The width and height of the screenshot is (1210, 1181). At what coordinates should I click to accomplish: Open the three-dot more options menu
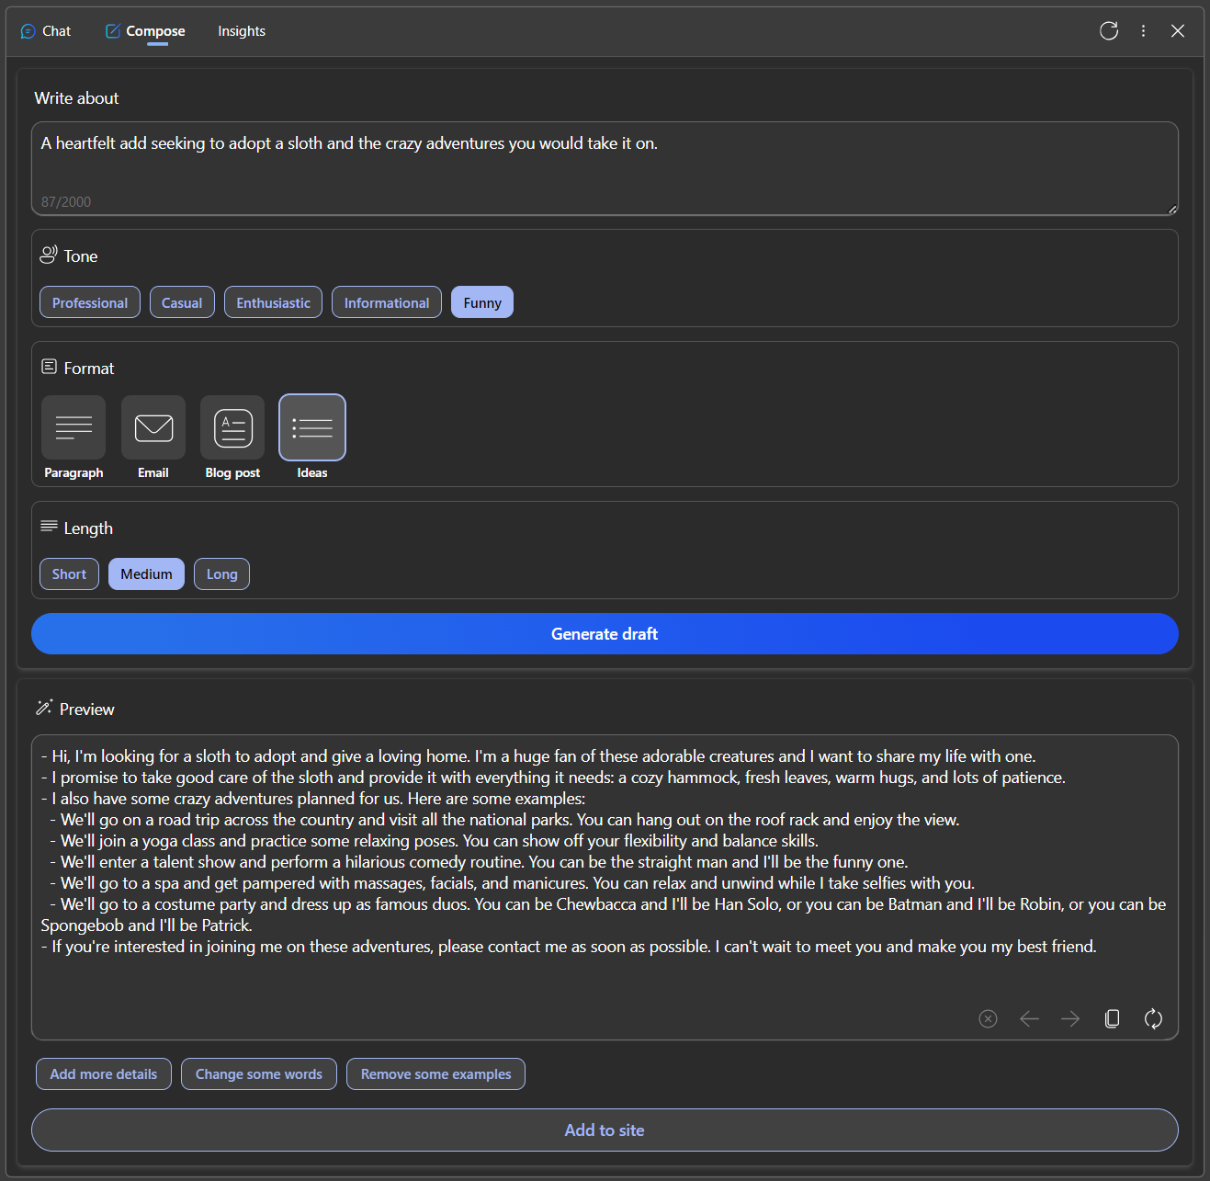tap(1143, 31)
